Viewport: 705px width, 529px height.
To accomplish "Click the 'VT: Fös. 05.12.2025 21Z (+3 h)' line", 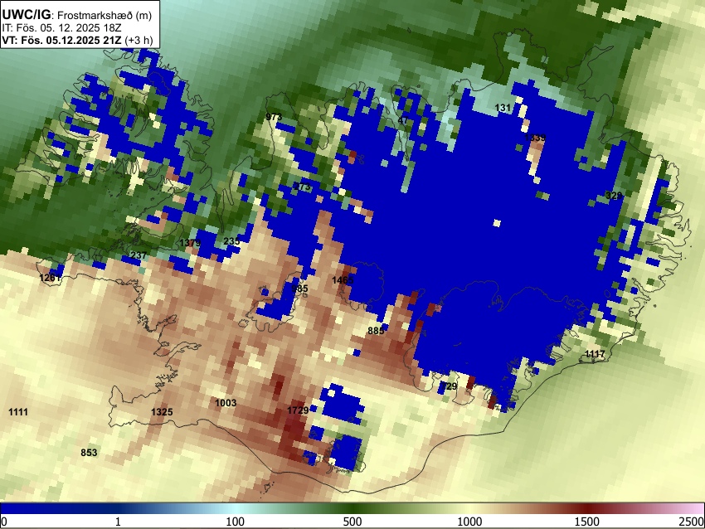I will [x=77, y=40].
